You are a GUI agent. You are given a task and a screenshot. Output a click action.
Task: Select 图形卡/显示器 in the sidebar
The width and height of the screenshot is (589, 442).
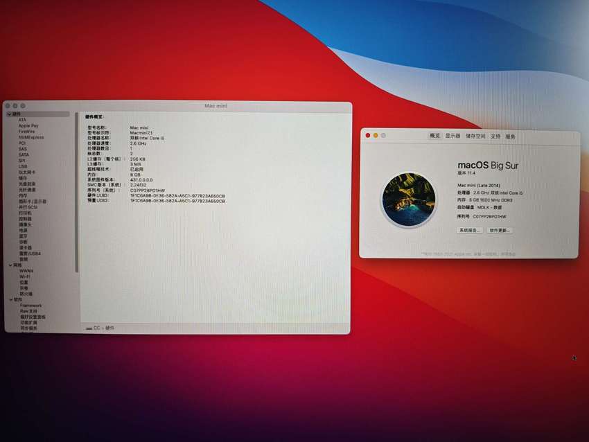(33, 202)
